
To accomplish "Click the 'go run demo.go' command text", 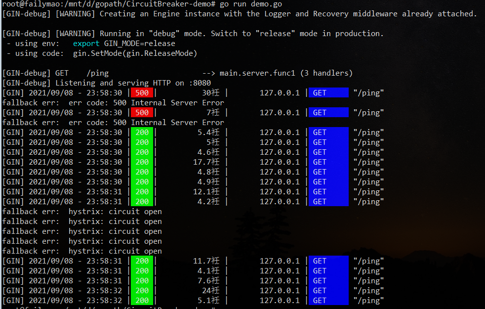I will coord(251,4).
